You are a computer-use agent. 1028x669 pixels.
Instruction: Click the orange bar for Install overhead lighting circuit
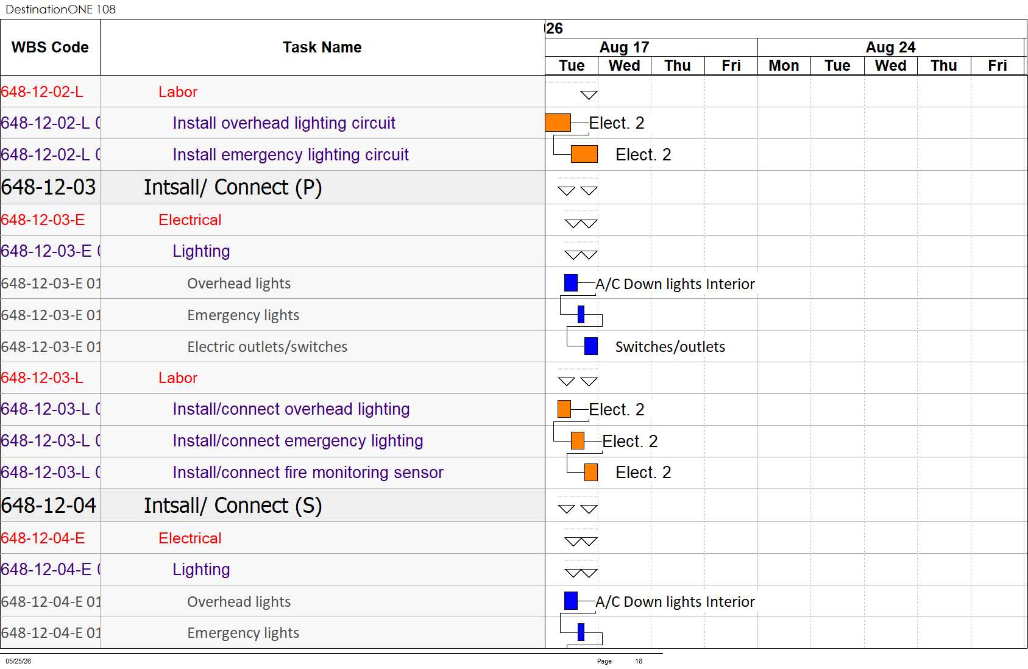558,123
